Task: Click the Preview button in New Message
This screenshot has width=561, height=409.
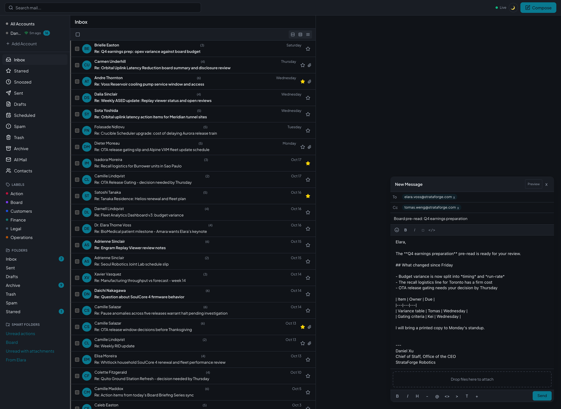Action: (x=533, y=184)
